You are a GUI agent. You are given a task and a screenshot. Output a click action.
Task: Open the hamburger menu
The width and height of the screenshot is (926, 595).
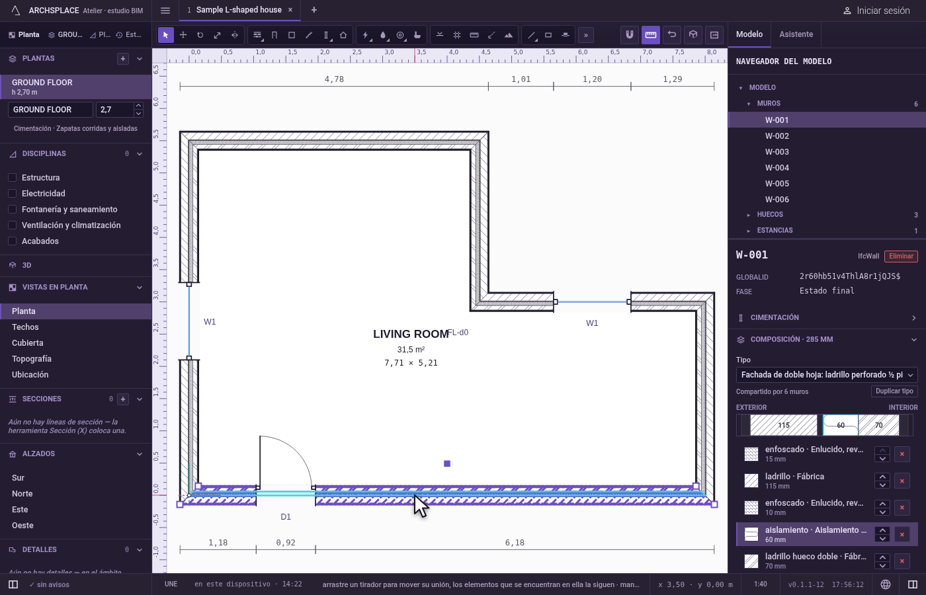tap(165, 11)
